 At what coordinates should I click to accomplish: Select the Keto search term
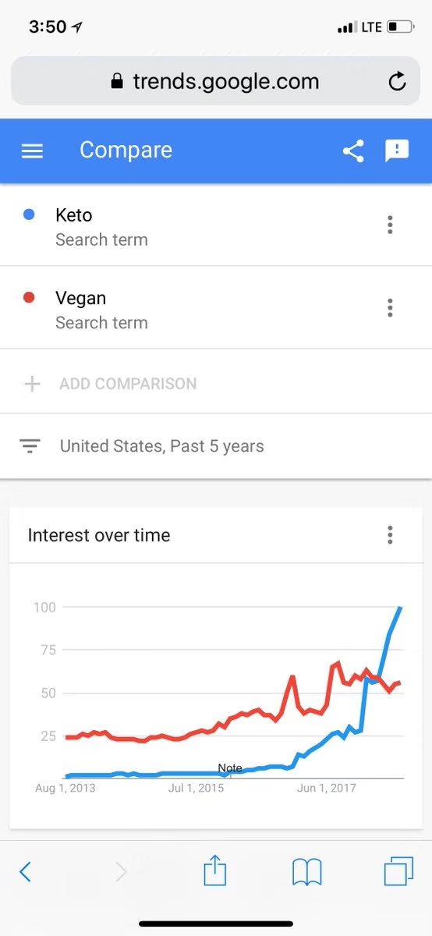click(x=216, y=225)
